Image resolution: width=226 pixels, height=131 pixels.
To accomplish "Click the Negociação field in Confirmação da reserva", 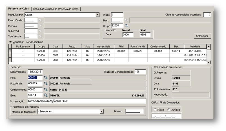I will [x=190, y=95].
